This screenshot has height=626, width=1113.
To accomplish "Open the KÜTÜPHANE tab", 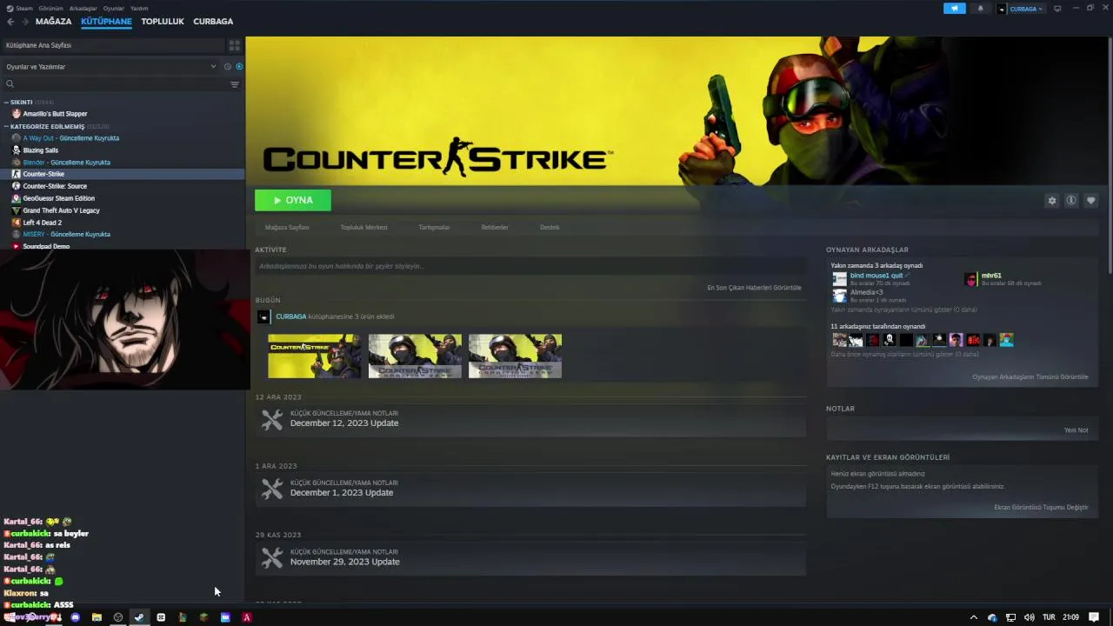I will tap(106, 21).
